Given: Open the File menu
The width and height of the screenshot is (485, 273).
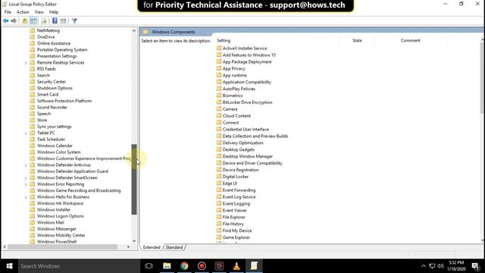Looking at the screenshot, I should tap(8, 12).
